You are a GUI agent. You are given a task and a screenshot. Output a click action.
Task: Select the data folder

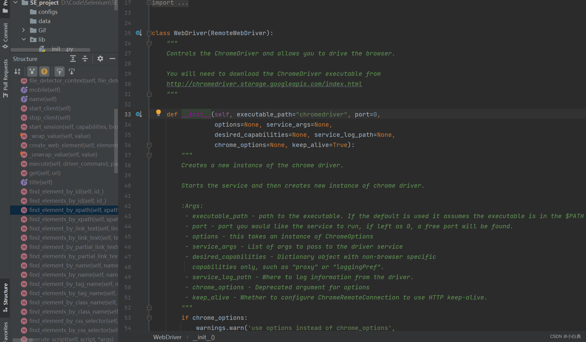pyautogui.click(x=44, y=21)
